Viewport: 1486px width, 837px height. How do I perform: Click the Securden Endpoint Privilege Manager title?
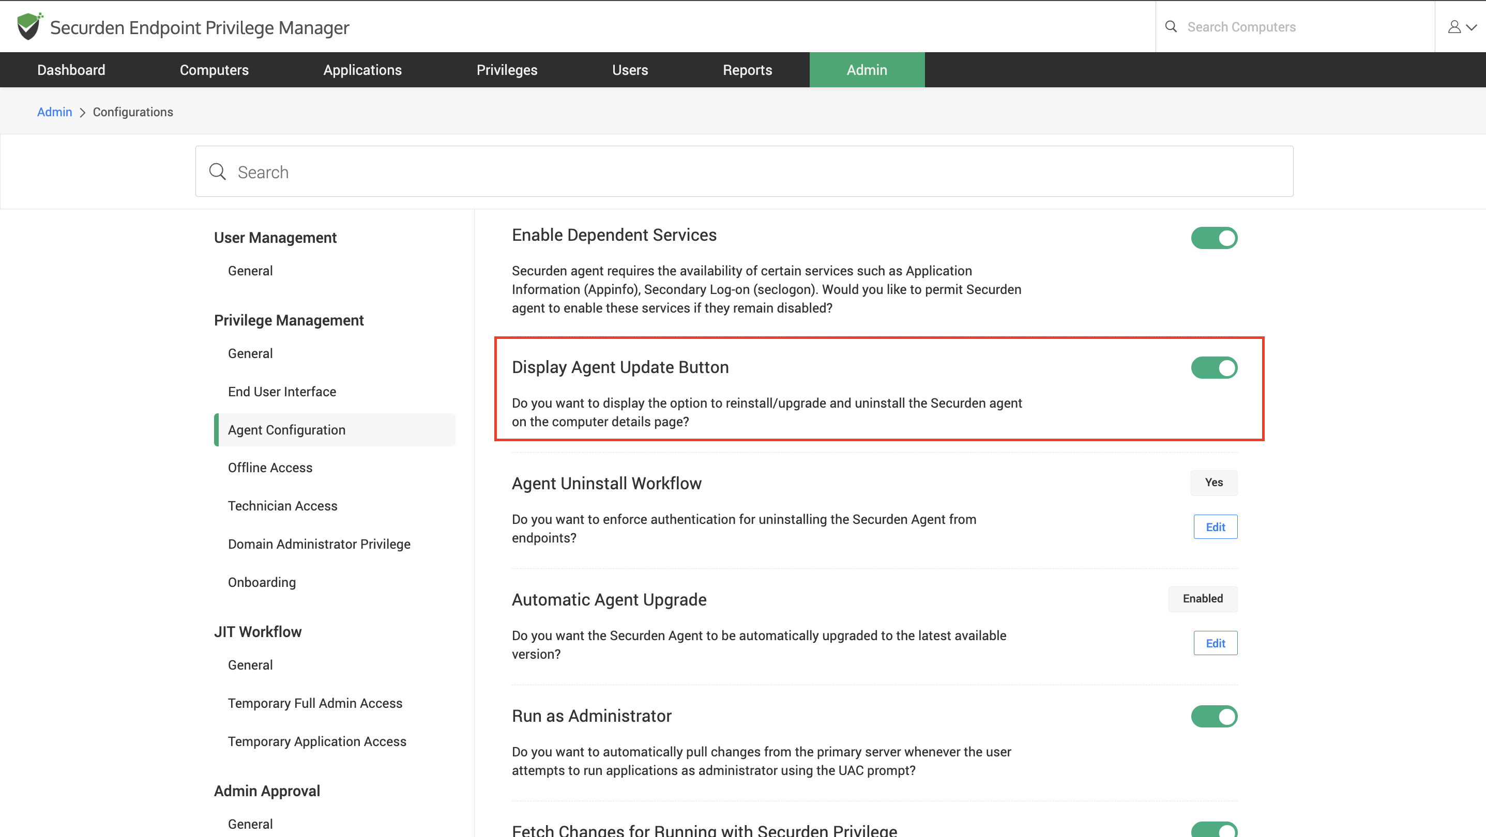200,28
